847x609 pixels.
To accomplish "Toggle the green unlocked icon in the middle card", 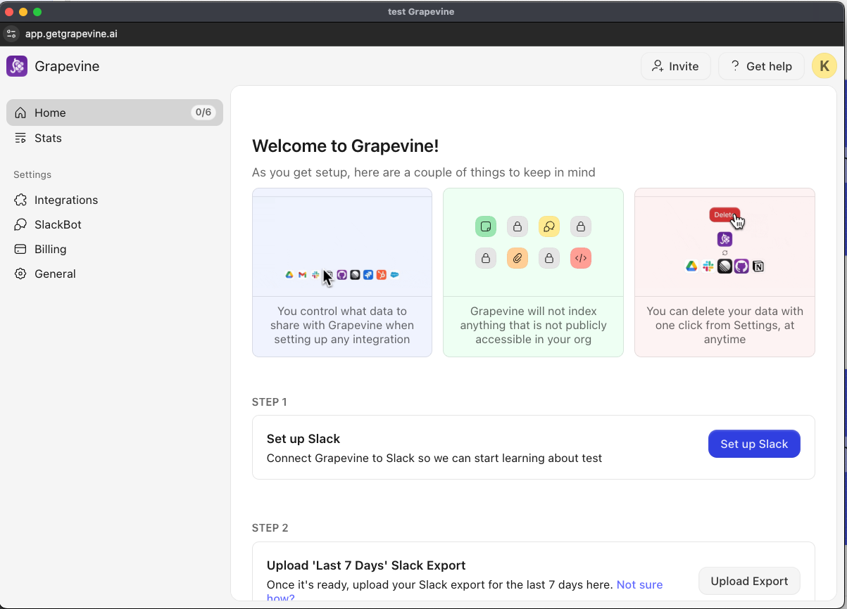I will 486,226.
